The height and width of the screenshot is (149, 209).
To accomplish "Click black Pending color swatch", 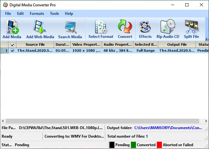I will coord(112,145).
